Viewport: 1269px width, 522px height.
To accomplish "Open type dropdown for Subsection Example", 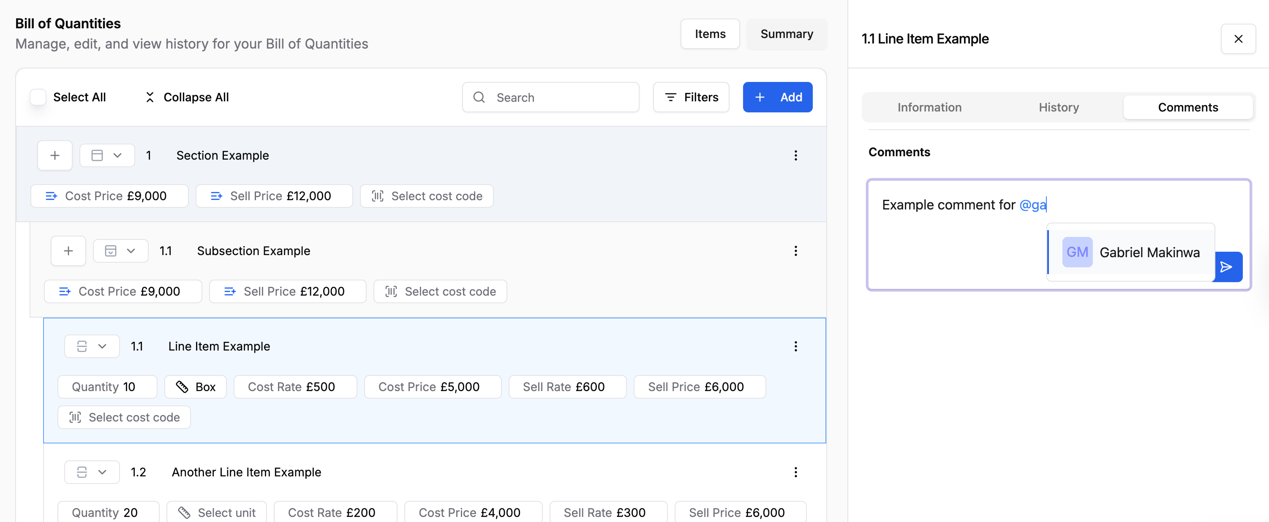I will click(x=121, y=251).
